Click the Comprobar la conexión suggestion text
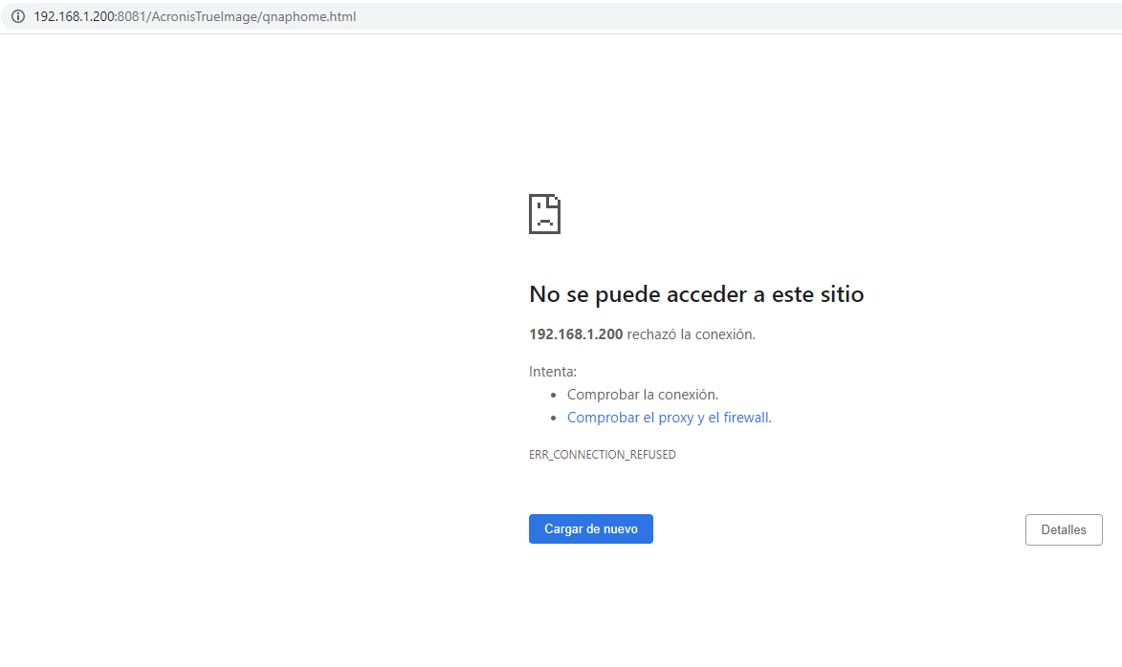Screen dimensions: 1122x667 click(x=642, y=395)
